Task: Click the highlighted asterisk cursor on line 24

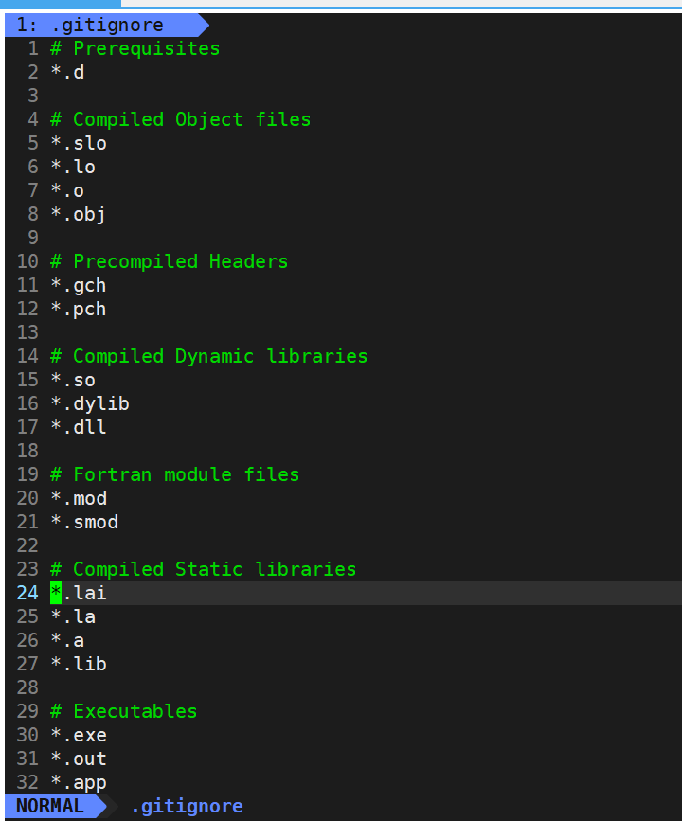Action: pos(56,593)
